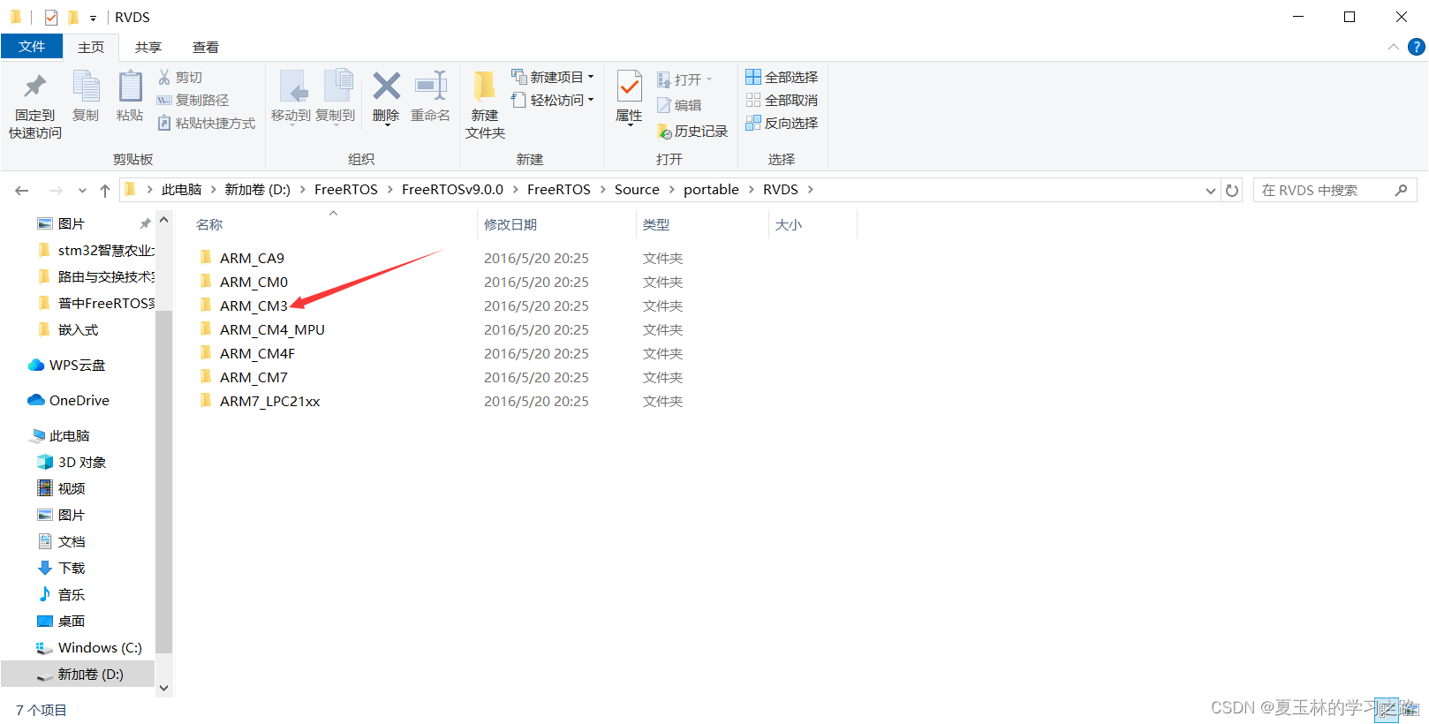Click portable in the address path
Viewport: 1429px width, 724px height.
pos(711,190)
